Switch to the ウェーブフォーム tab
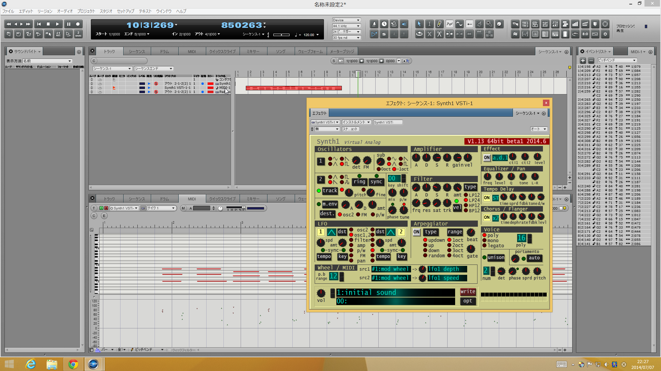The image size is (661, 371). tap(310, 52)
